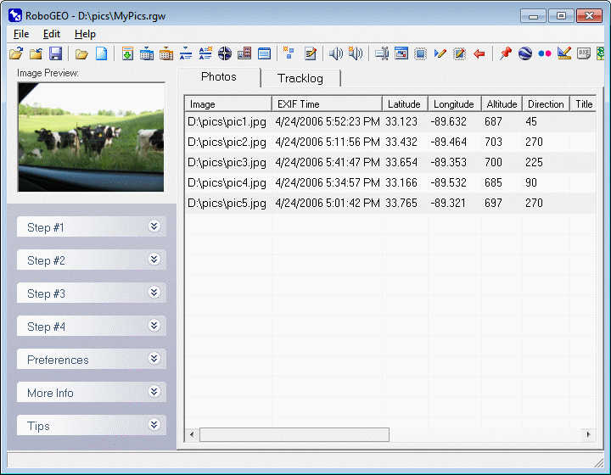Viewport: 611px width, 475px height.
Task: Click the green download arrow icon
Action: tap(127, 53)
